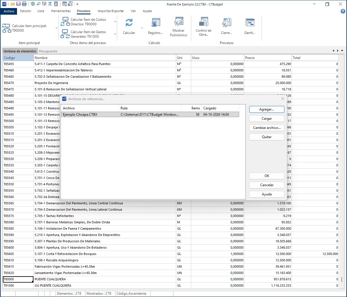Viewport: 347px width, 297px height.
Task: Click the Cargado column header in dialog
Action: point(220,108)
